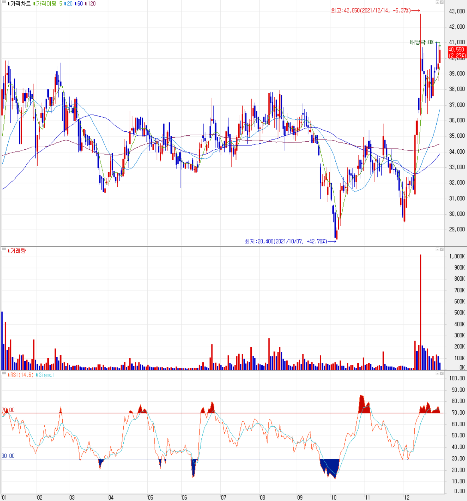Click the 35,000 price axis label
Screen dimensions: 467x501
pyautogui.click(x=457, y=136)
